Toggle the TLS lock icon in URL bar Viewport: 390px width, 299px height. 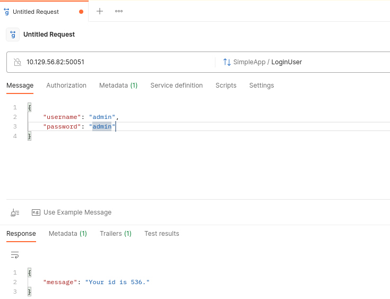[18, 62]
